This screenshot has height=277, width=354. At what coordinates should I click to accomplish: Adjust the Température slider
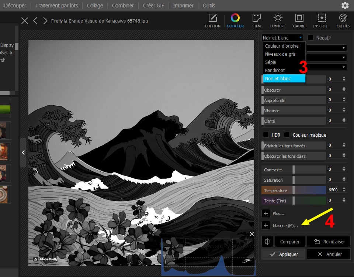coord(294,191)
